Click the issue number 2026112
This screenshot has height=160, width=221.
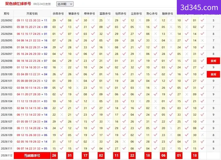click(x=7, y=155)
